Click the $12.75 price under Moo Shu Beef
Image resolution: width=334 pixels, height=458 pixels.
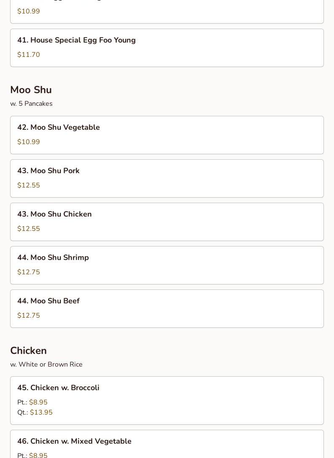coord(29,316)
